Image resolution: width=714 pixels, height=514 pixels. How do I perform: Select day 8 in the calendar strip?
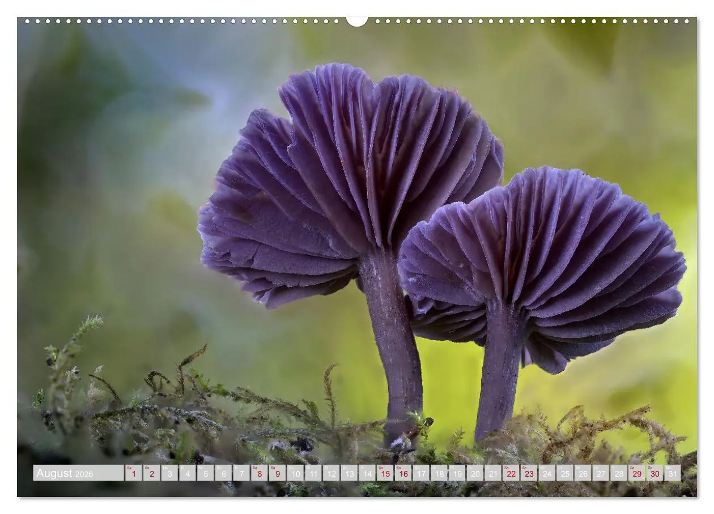pyautogui.click(x=259, y=473)
